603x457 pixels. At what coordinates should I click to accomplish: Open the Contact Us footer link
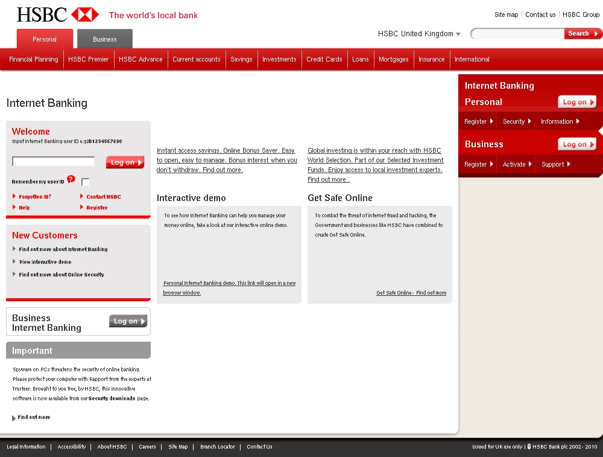point(259,447)
